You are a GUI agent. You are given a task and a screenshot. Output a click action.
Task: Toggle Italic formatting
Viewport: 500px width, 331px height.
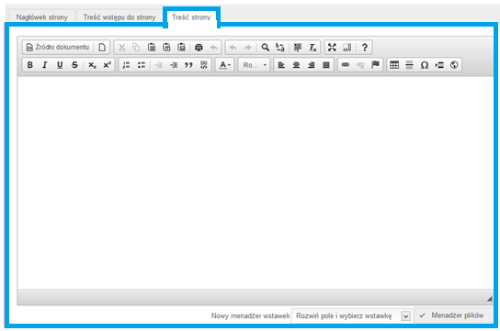click(x=45, y=65)
